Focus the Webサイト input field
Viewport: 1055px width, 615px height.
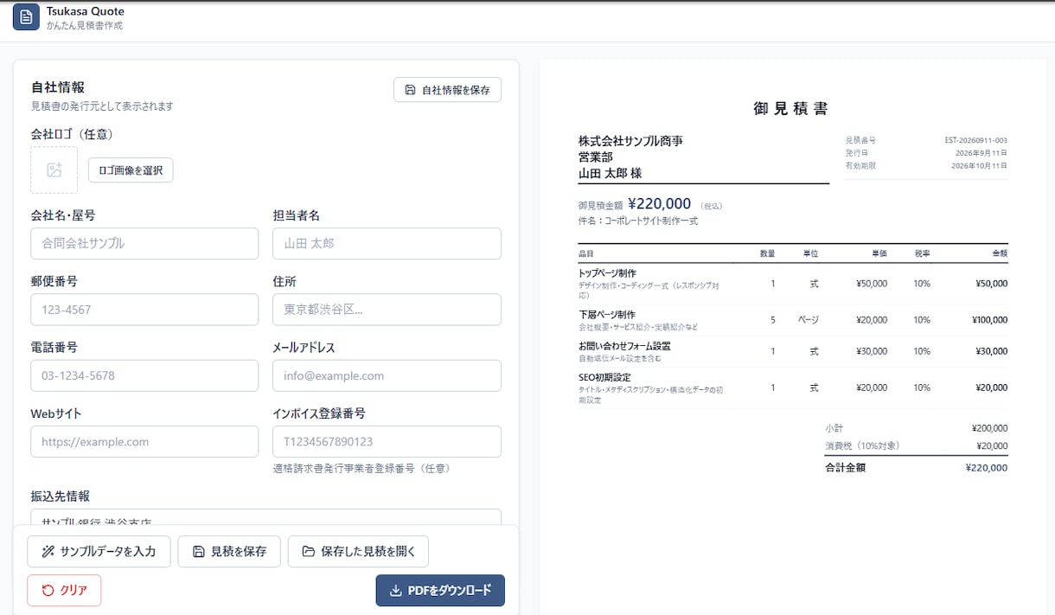144,441
